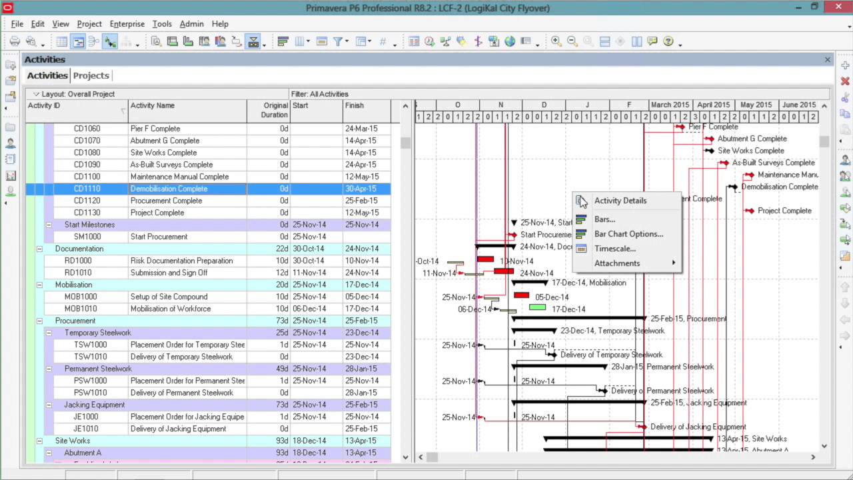
Task: Select activity JE1010 Delivery of Jacking Equipment
Action: coord(208,429)
